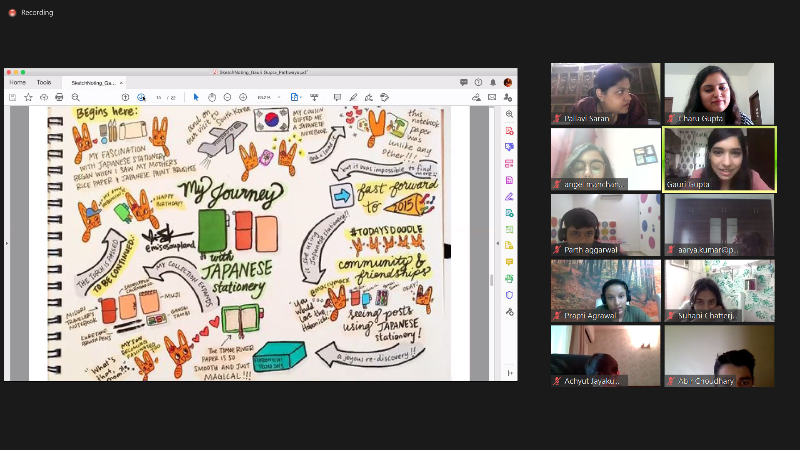Add a sticky note comment

(337, 97)
